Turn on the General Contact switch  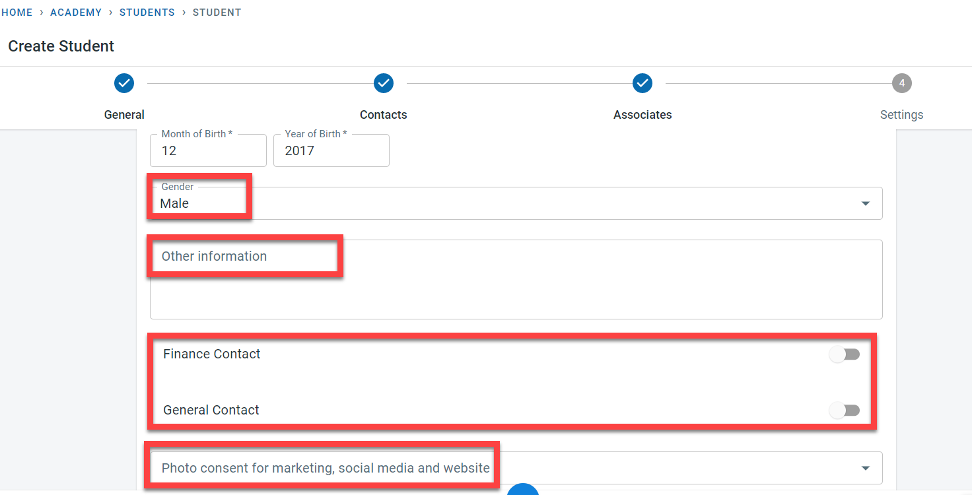pyautogui.click(x=845, y=411)
